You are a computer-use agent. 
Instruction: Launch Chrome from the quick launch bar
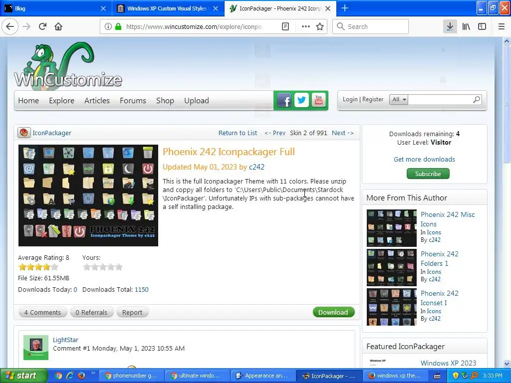click(x=58, y=376)
